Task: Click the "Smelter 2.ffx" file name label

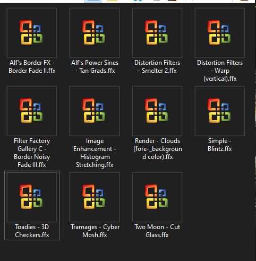Action: [159, 71]
